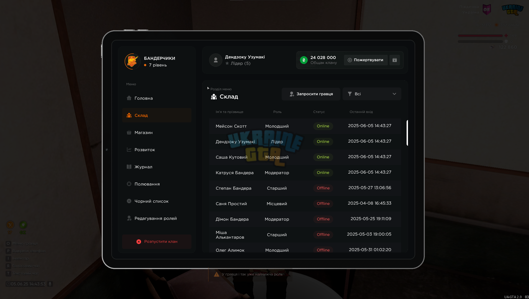Go to the Розвиток section

156,150
